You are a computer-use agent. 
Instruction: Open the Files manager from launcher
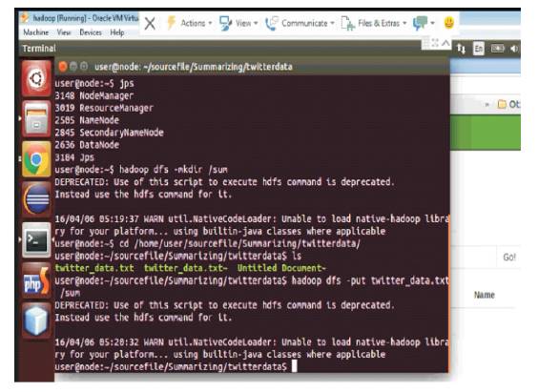36,118
